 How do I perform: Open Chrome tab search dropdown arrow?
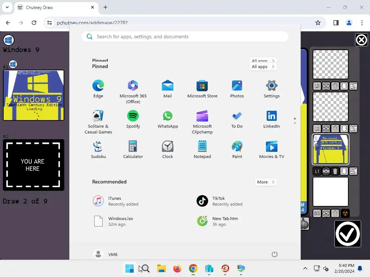coord(7,7)
